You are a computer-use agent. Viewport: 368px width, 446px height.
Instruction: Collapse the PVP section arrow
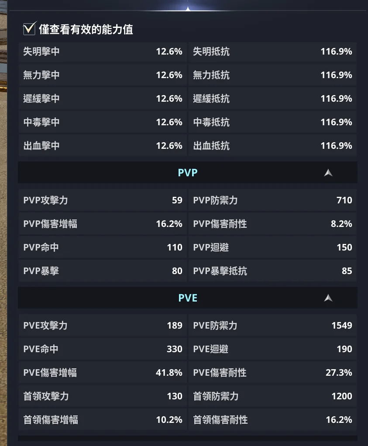click(328, 173)
